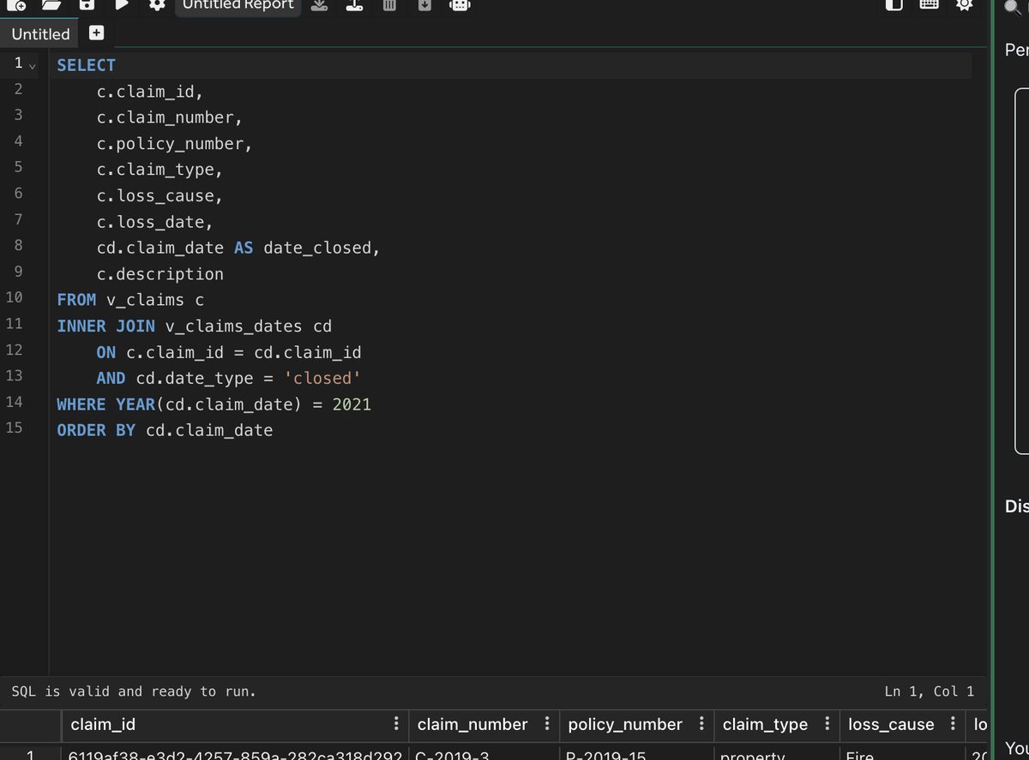The image size is (1029, 760).
Task: Click the new query file icon
Action: [x=16, y=5]
